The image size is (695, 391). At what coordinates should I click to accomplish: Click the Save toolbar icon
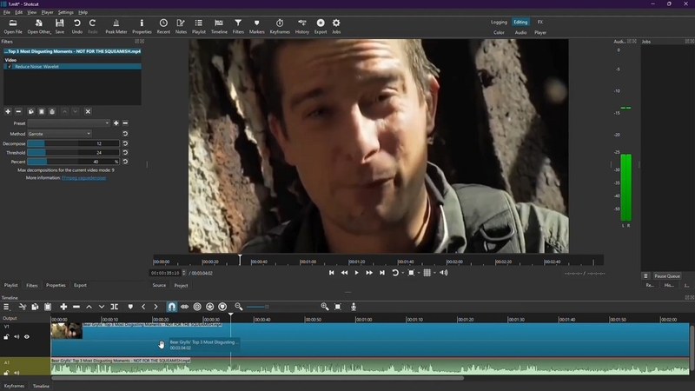(59, 26)
